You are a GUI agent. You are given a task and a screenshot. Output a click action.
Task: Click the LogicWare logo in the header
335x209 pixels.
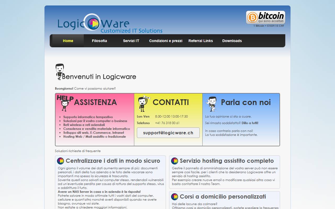pos(110,24)
